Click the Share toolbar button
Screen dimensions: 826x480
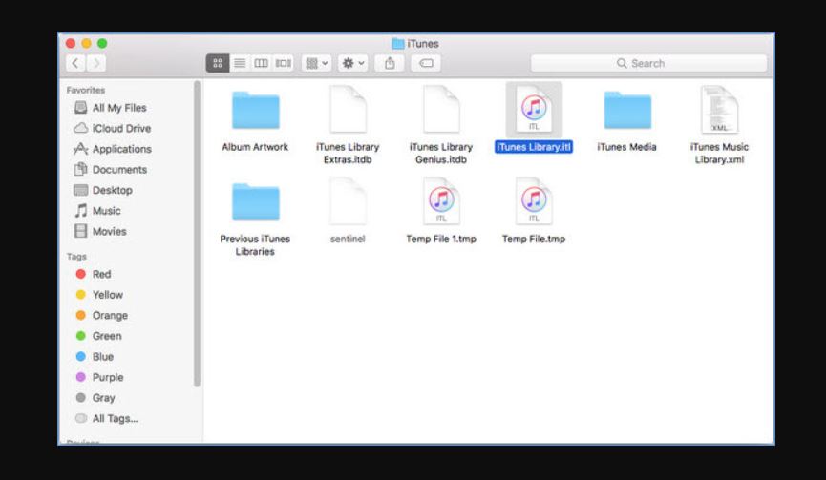pyautogui.click(x=390, y=63)
